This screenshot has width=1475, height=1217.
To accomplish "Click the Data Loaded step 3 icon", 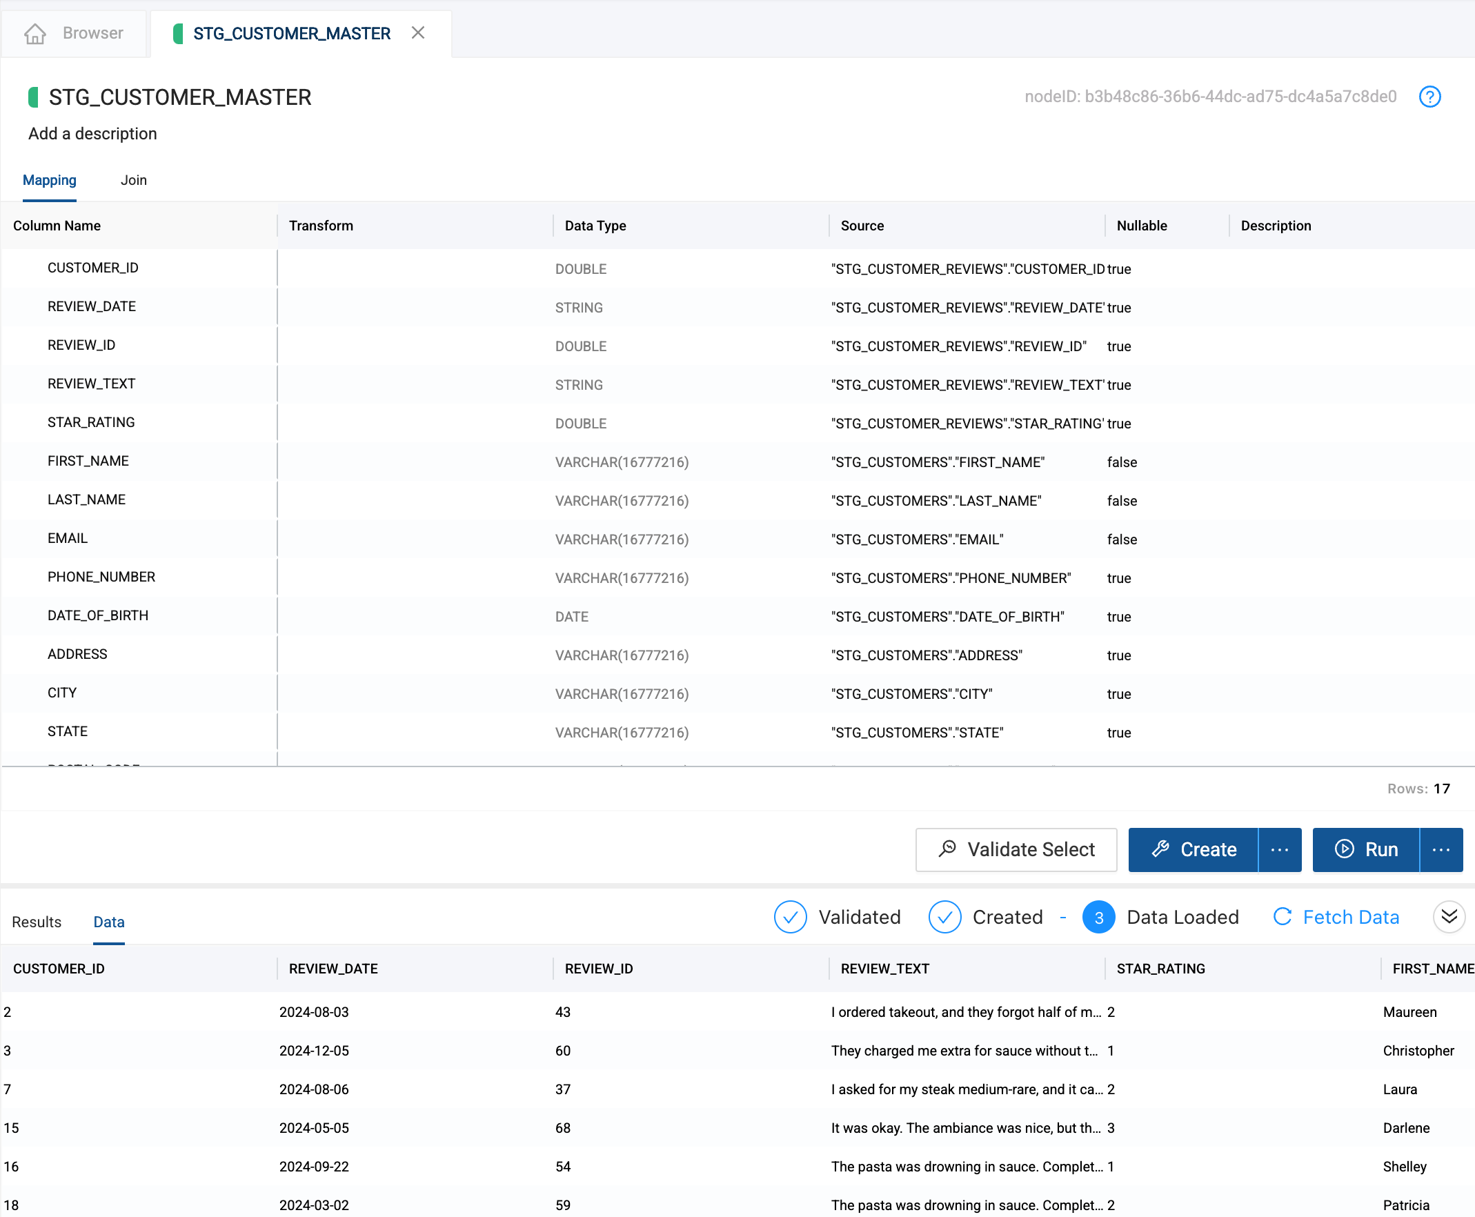I will click(x=1098, y=917).
